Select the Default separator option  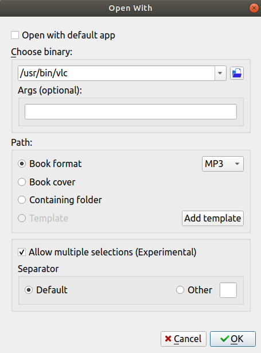(x=29, y=290)
